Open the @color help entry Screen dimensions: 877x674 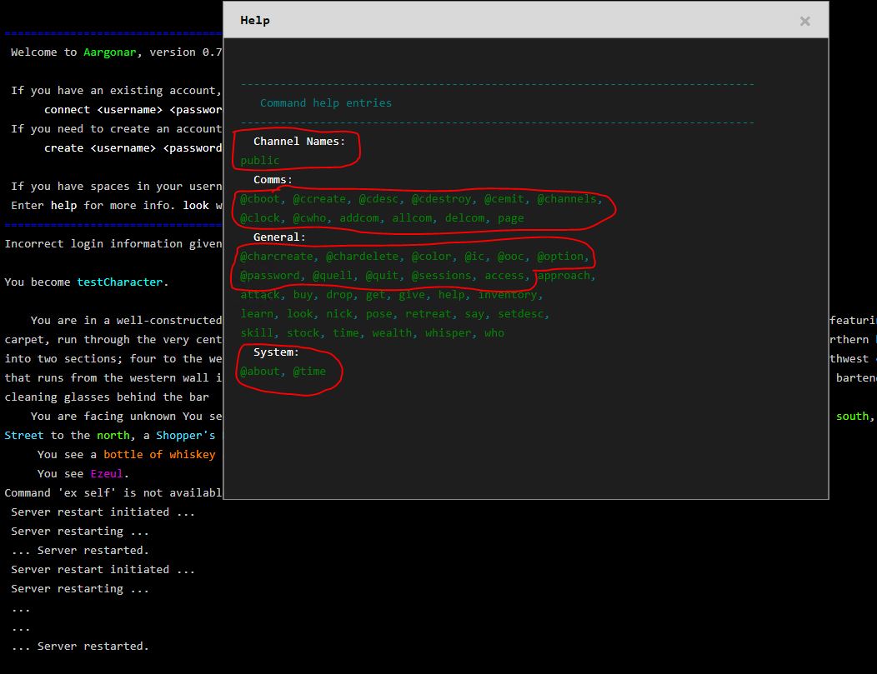(x=431, y=257)
